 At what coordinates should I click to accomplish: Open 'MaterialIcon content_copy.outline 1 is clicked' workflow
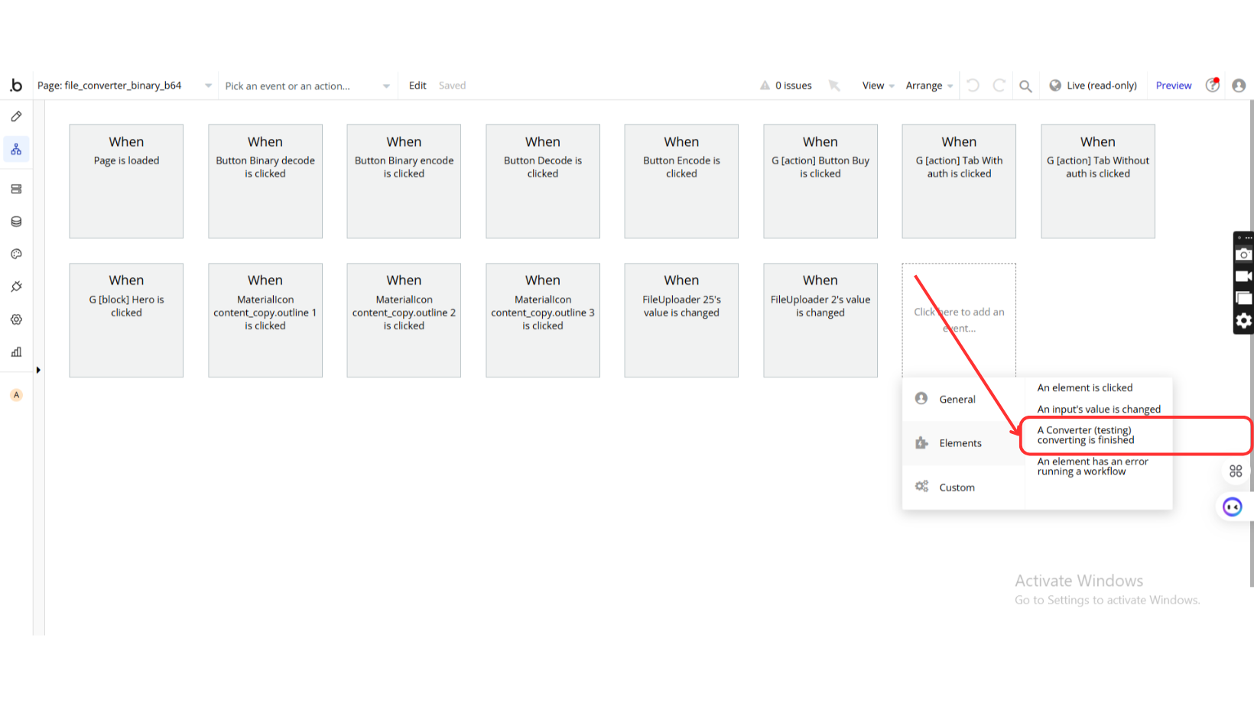(x=265, y=320)
